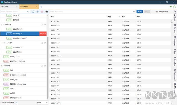Viewport: 177px width, 105px height.
Task: Select the country:f key
Action: pyautogui.click(x=23, y=47)
